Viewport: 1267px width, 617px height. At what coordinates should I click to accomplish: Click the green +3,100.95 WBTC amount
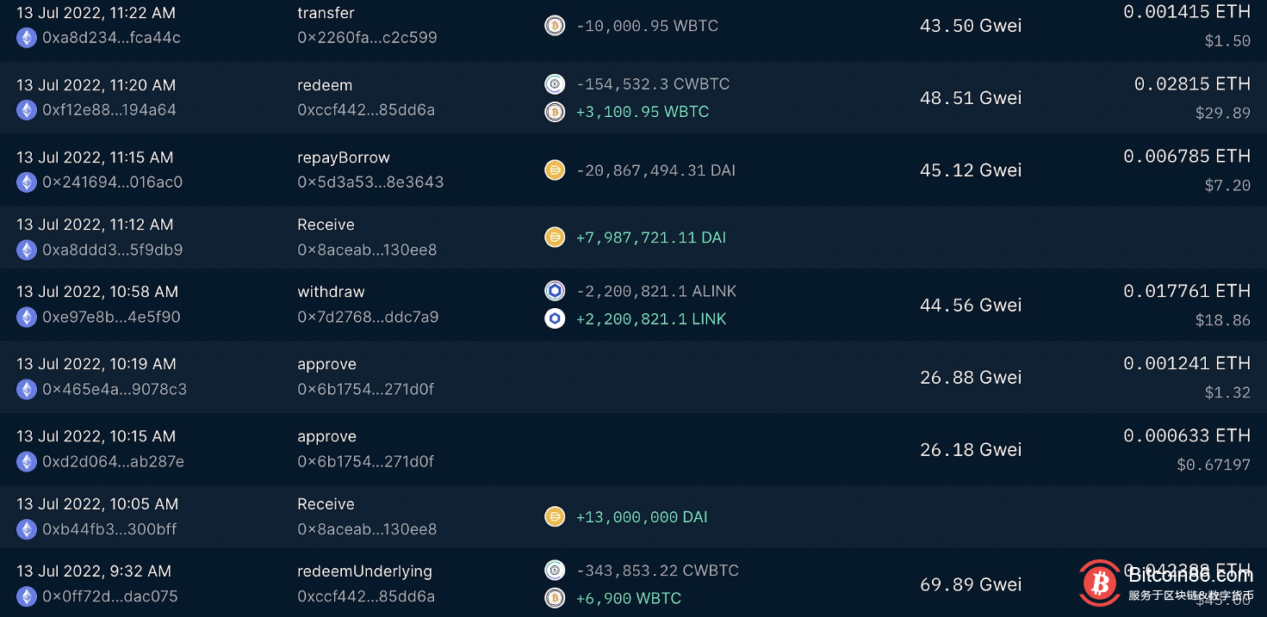(x=643, y=112)
